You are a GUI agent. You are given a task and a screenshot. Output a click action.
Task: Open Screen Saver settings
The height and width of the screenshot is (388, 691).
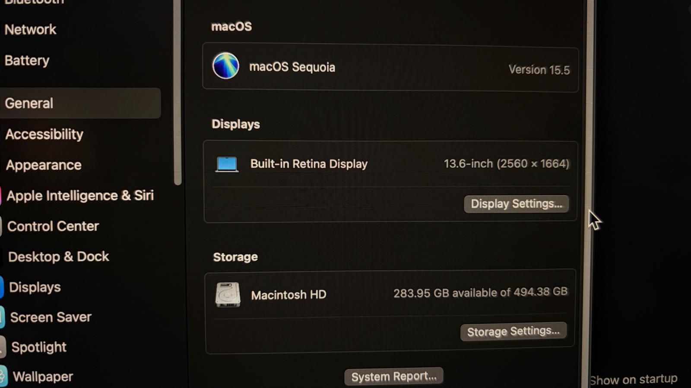pyautogui.click(x=51, y=317)
